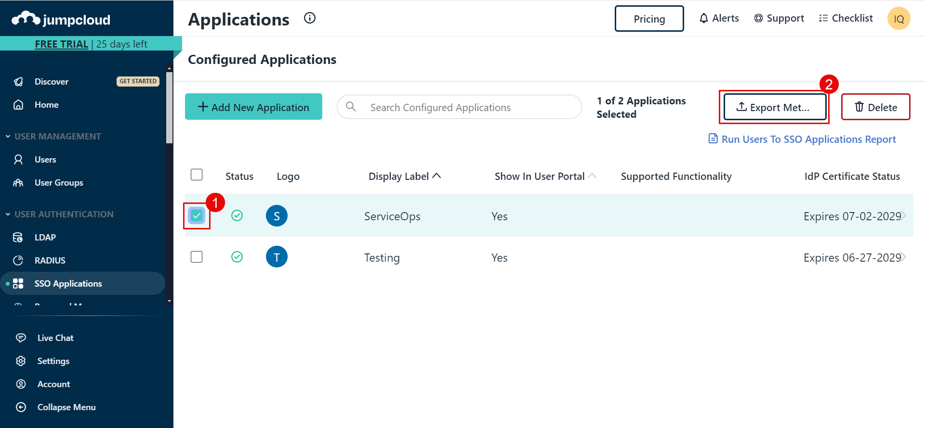Click the Testing logo icon
The height and width of the screenshot is (428, 925).
277,257
